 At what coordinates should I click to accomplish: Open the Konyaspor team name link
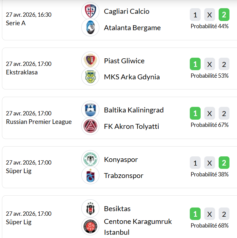coord(121,160)
